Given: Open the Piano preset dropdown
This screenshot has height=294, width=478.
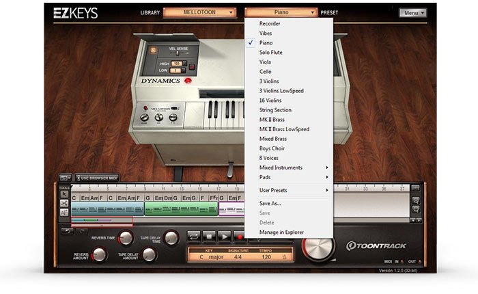Looking at the screenshot, I should [x=281, y=12].
